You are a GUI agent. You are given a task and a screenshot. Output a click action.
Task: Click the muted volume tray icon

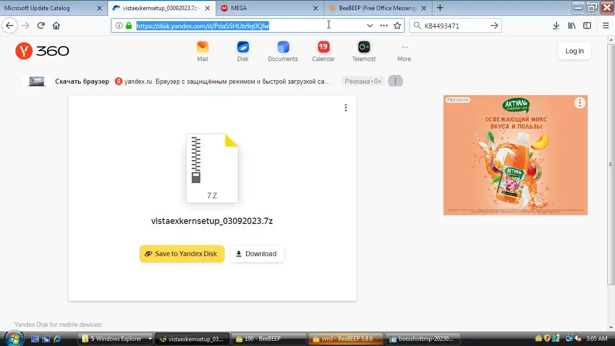tap(578, 339)
